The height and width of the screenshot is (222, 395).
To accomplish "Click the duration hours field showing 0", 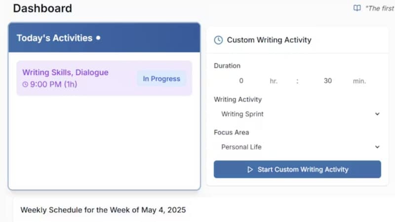I will click(x=241, y=81).
